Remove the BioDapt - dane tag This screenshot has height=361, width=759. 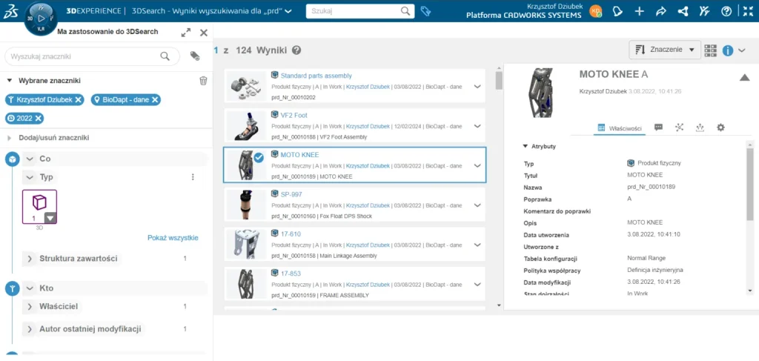point(154,99)
